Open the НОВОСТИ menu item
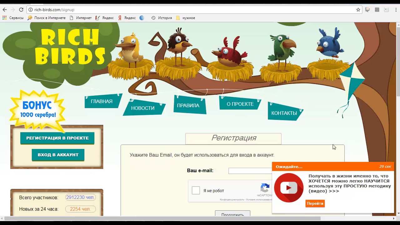The width and height of the screenshot is (400, 225). point(143,108)
